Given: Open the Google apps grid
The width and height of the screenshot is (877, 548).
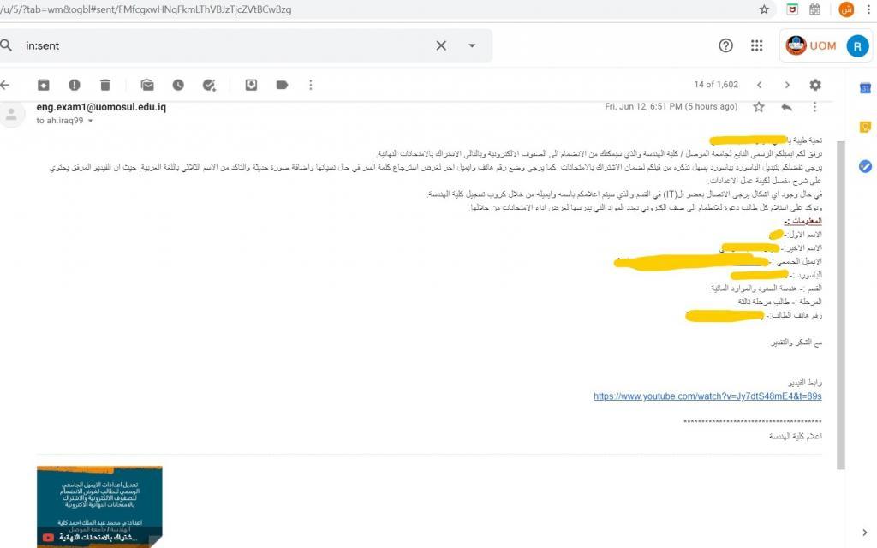Looking at the screenshot, I should coord(757,46).
